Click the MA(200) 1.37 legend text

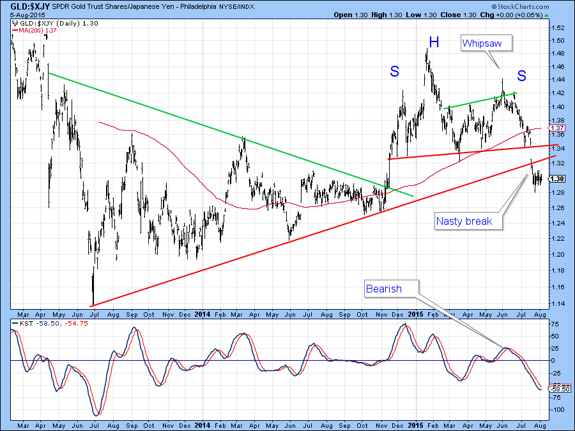point(38,31)
